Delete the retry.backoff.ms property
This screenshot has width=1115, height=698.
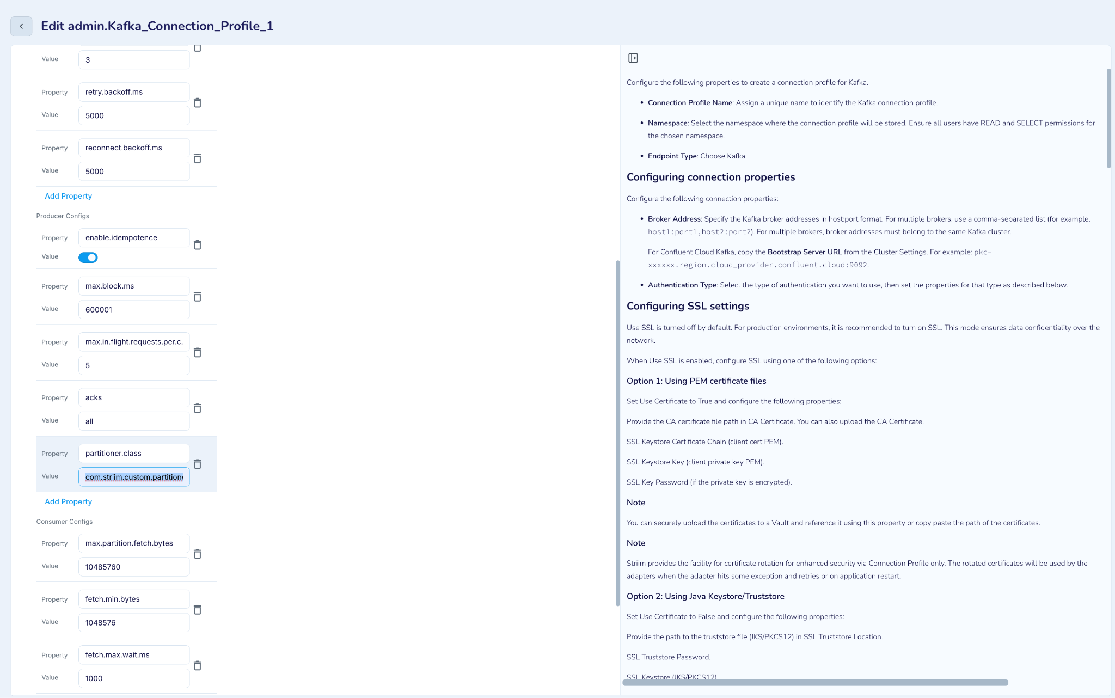tap(198, 103)
